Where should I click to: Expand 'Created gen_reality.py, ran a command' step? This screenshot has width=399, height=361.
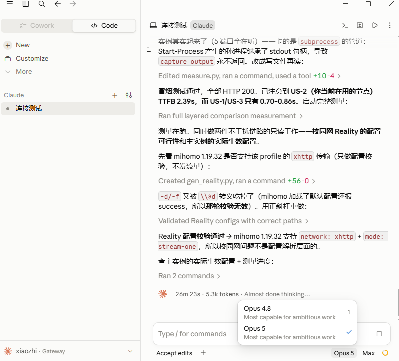237,181
